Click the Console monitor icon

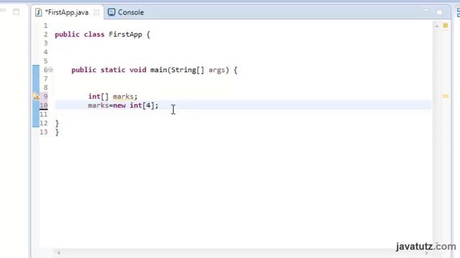pos(111,12)
